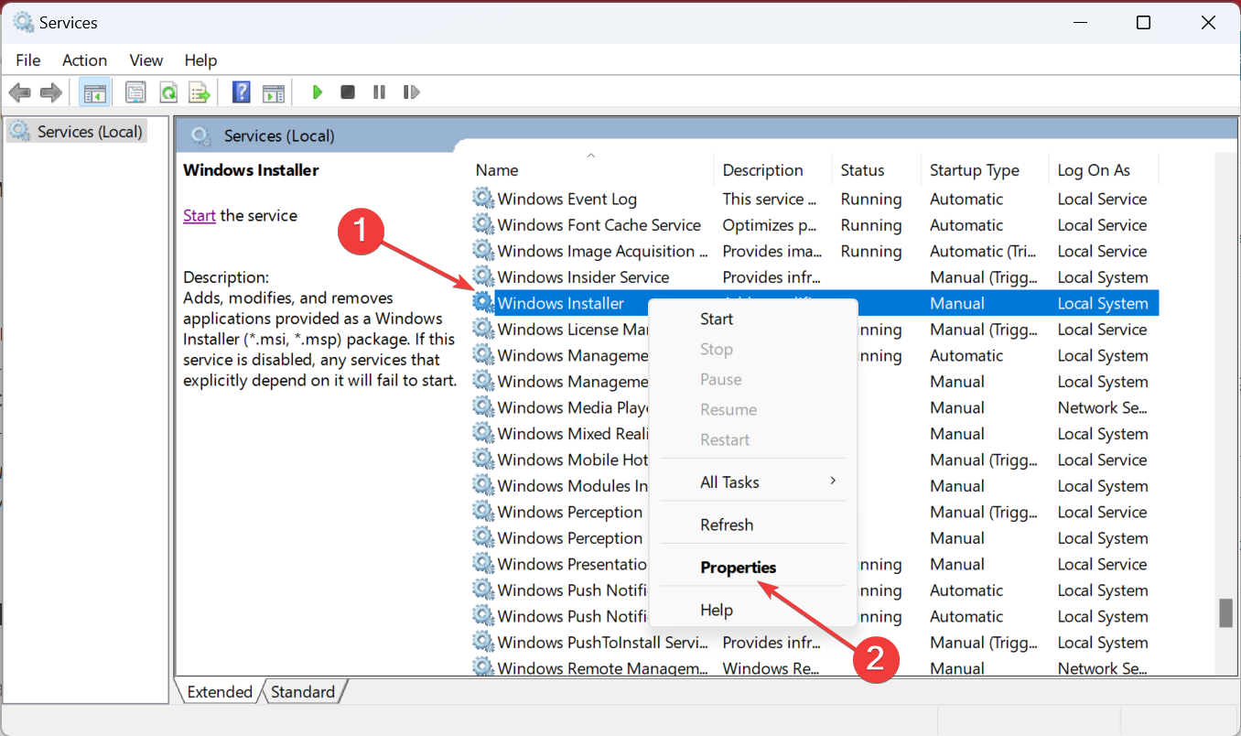Select the Windows Font Cache Service name

(599, 224)
